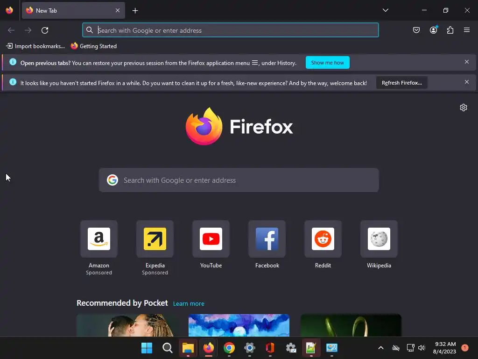
Task: Open the Firefox application menu
Action: 467,30
